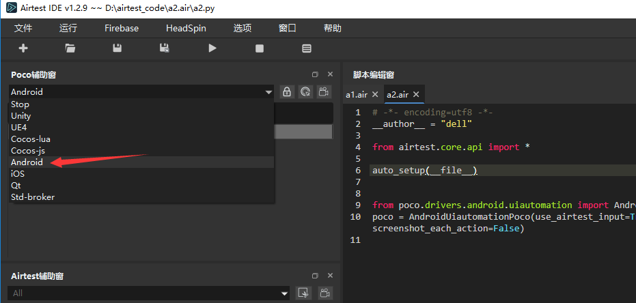Screen dimensions: 636x303
Task: Select Cocos-lua in the Poco mode list
Action: click(141, 139)
